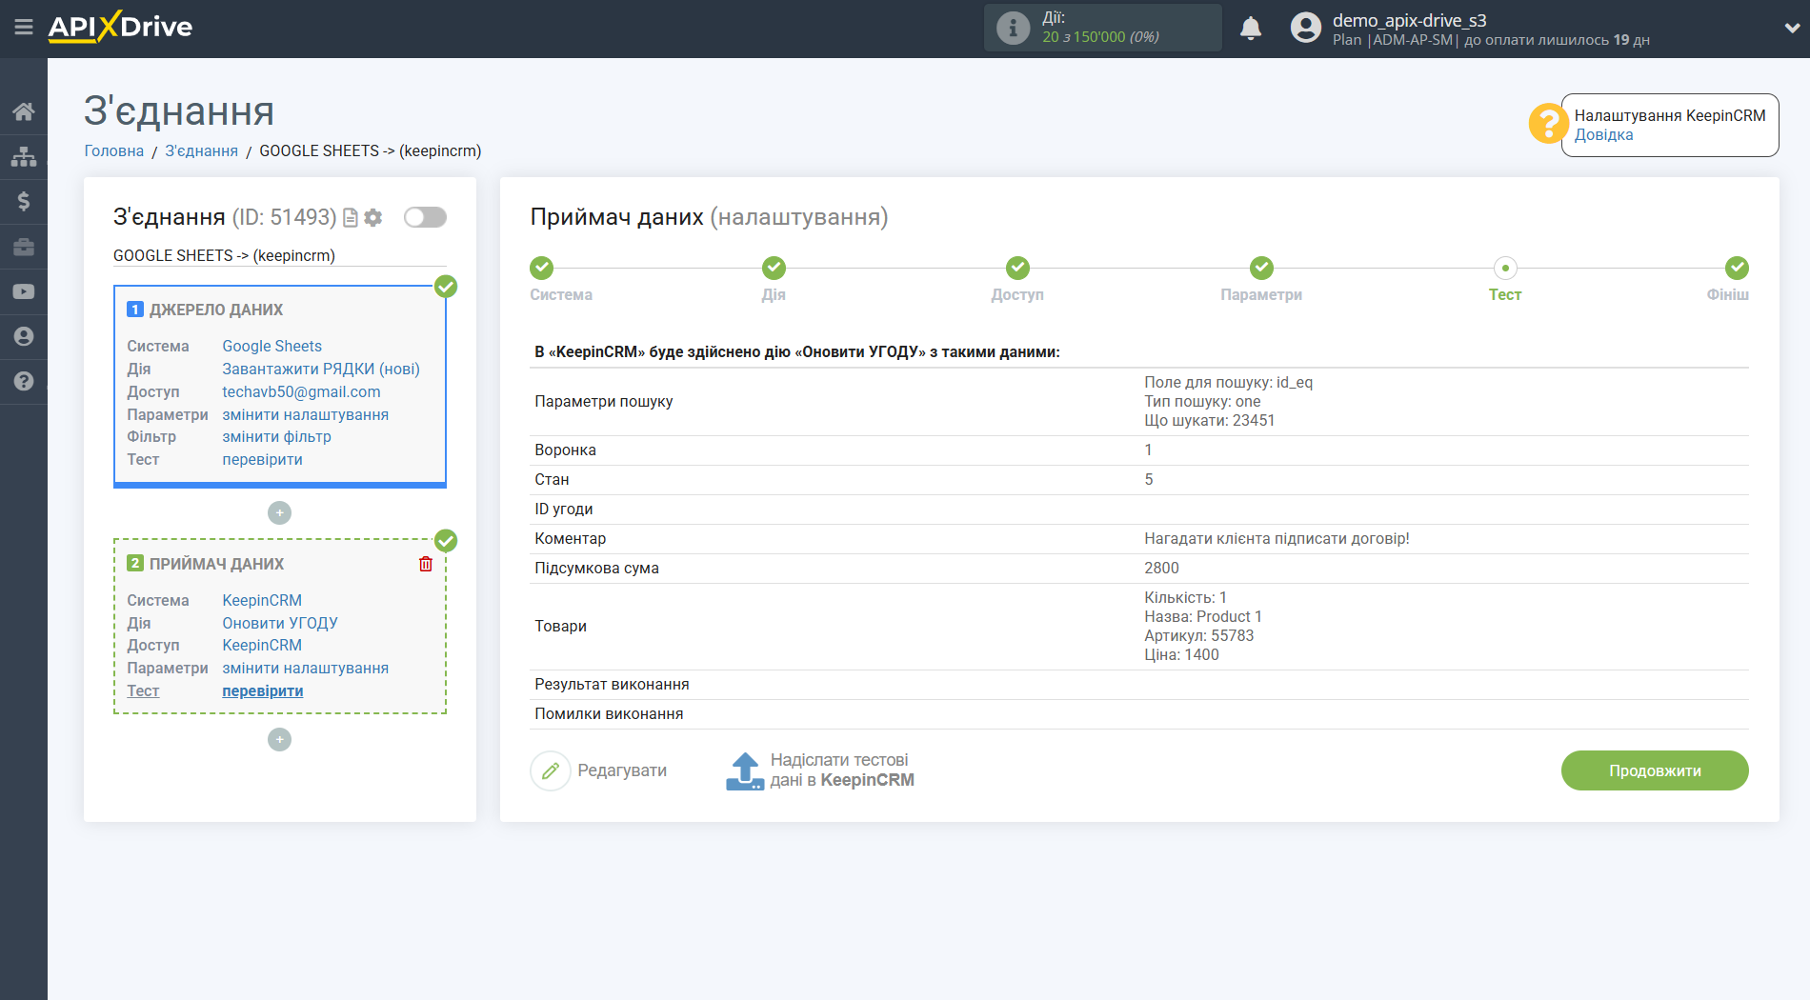Click bold перевірити in receiver block
Screen dimensions: 1810x1000
[262, 690]
